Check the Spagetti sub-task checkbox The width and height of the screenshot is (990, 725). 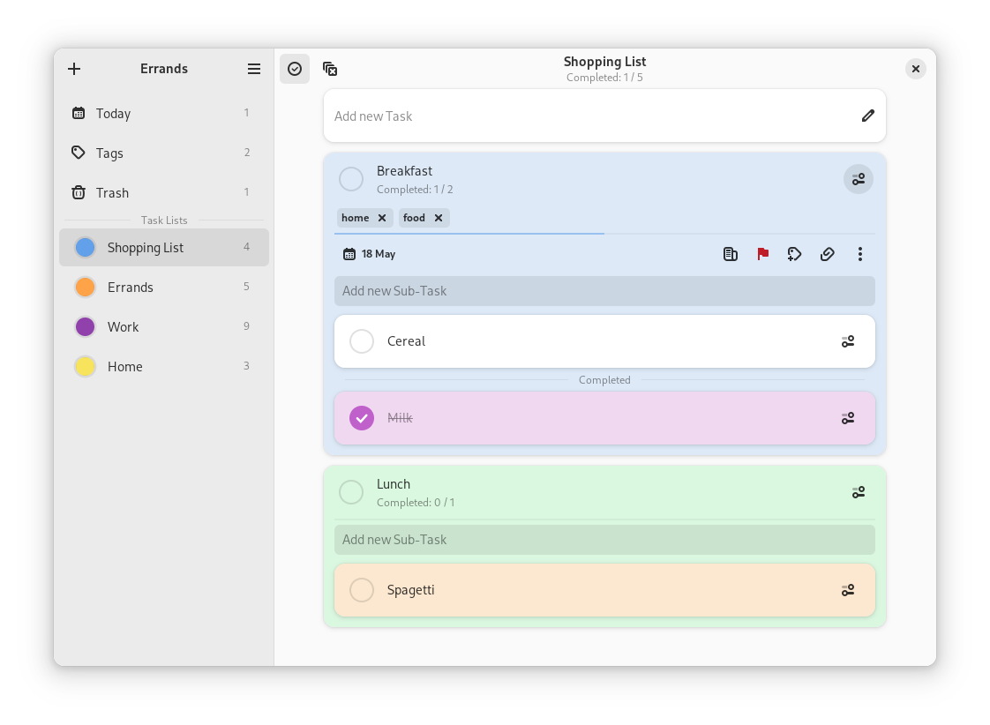[362, 590]
